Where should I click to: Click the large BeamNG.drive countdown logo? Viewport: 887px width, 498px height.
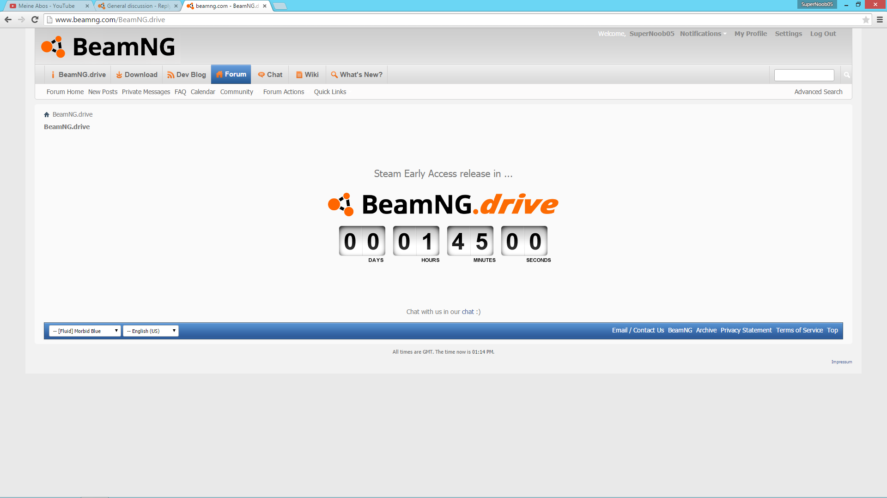[x=443, y=204]
